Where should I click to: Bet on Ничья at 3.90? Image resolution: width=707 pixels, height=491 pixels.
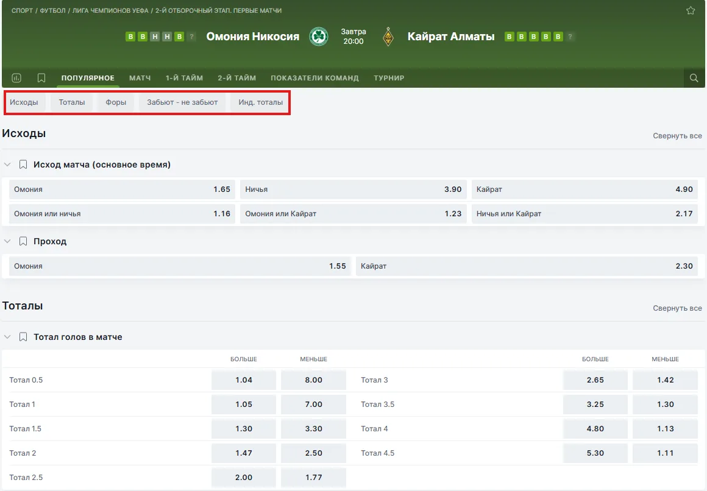click(353, 189)
